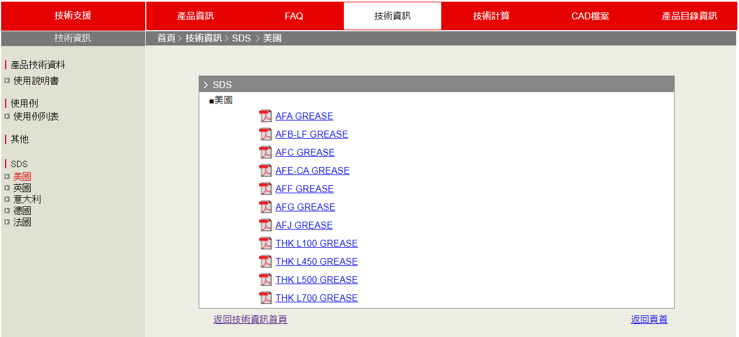
Task: Click the PDF icon beside AFE-CA GREASE
Action: (x=265, y=170)
